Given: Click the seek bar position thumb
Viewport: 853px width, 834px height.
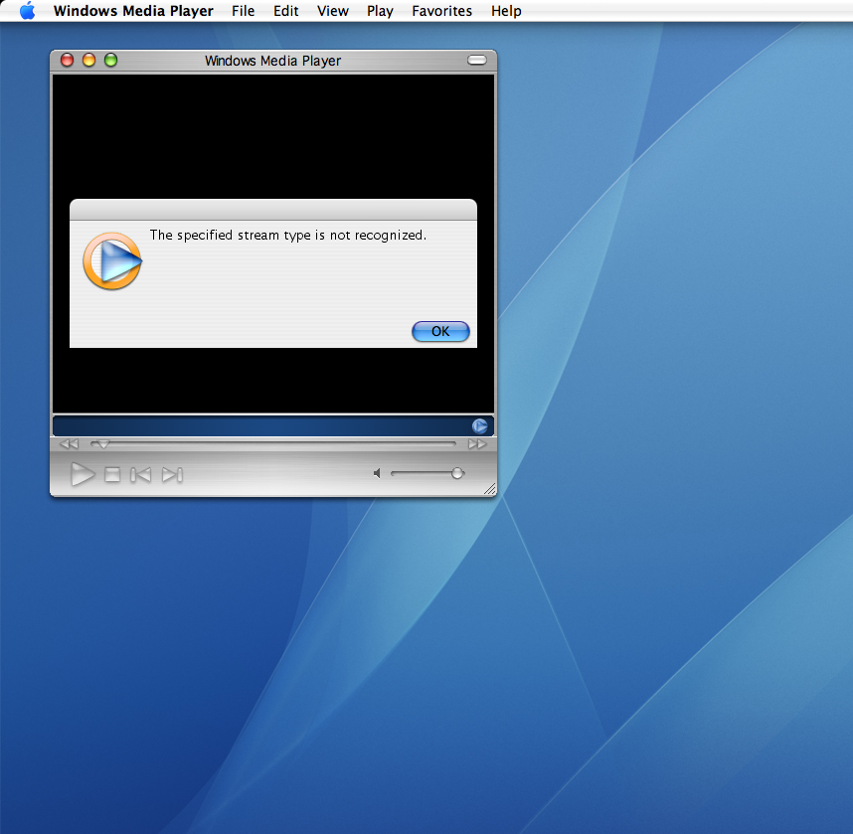Looking at the screenshot, I should [x=102, y=444].
